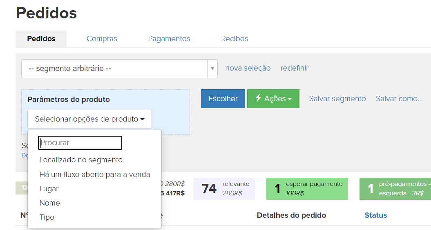Click the redefinir link
The image size is (431, 230).
(294, 68)
